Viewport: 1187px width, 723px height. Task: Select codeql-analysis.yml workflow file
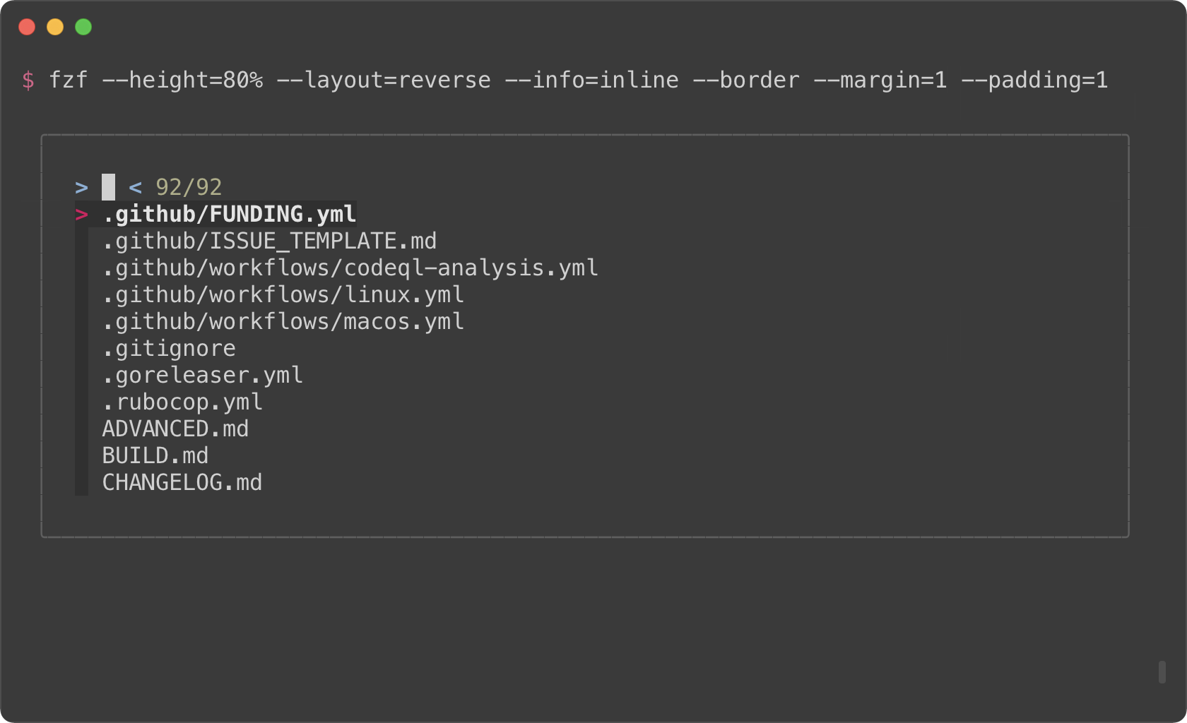pos(350,268)
